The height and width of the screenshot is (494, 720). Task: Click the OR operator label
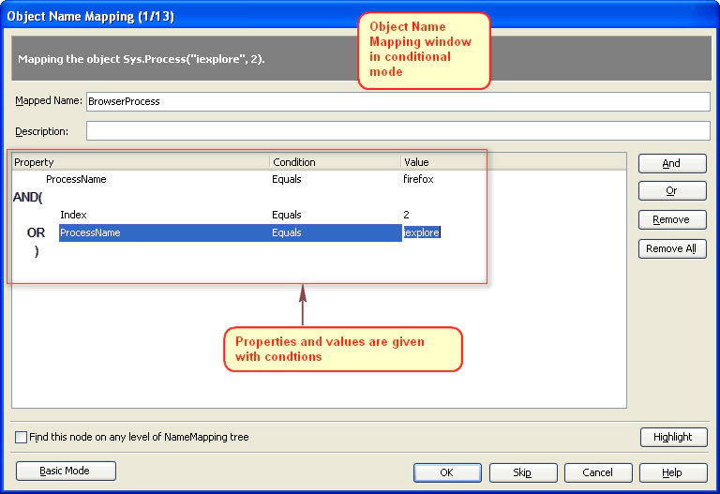36,232
